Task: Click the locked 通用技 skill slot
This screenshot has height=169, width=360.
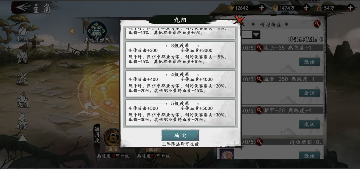Action: pos(112,137)
